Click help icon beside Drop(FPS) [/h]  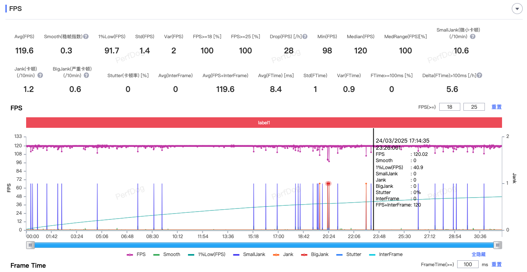pos(305,37)
